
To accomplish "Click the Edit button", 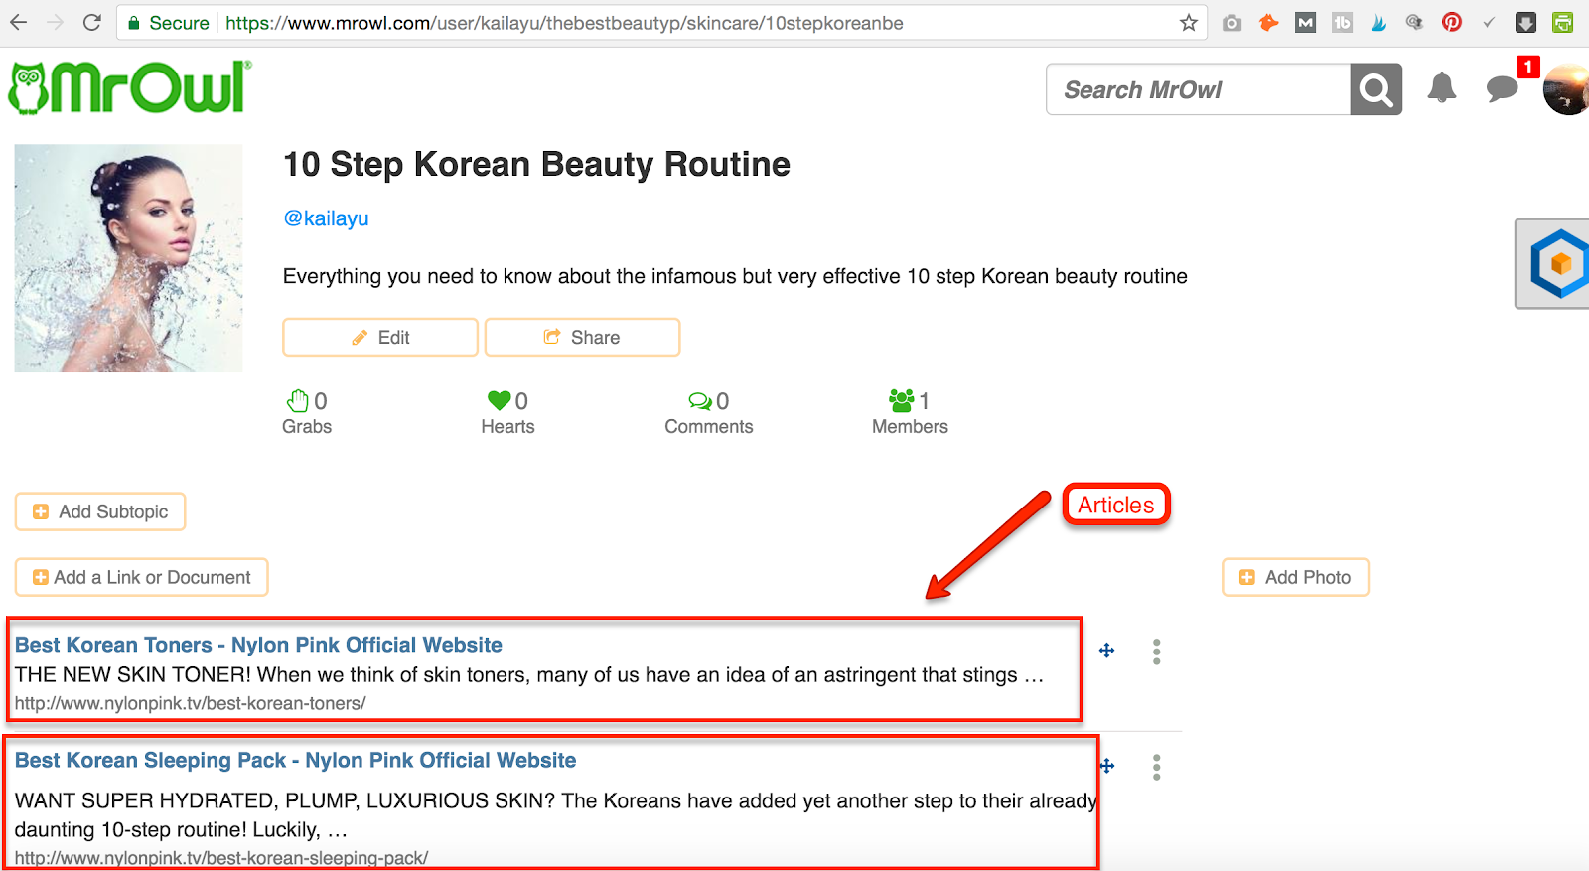I will pos(380,337).
